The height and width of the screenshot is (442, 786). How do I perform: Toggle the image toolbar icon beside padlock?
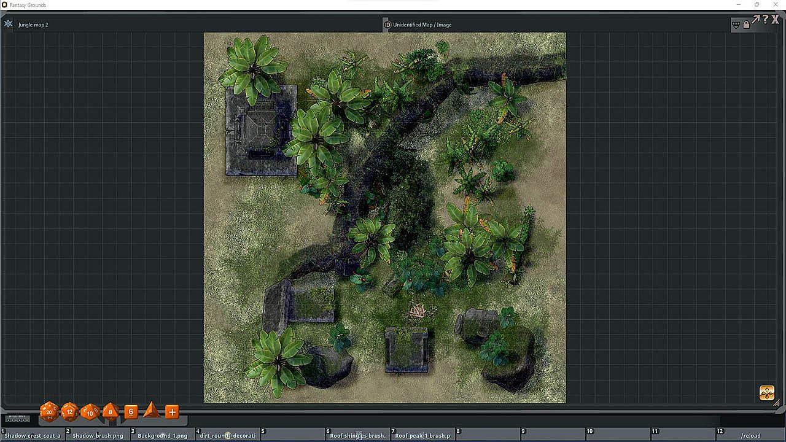click(736, 25)
